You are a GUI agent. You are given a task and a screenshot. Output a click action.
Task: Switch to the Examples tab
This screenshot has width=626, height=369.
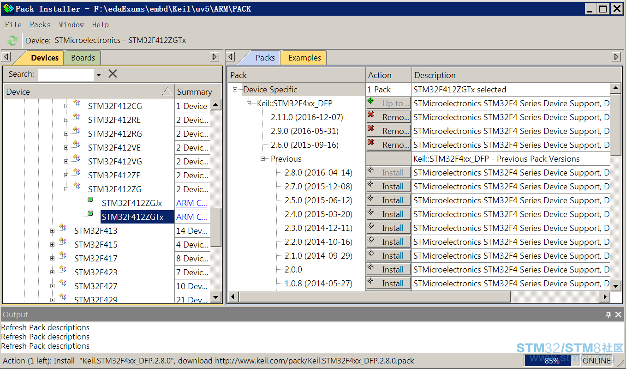coord(304,58)
